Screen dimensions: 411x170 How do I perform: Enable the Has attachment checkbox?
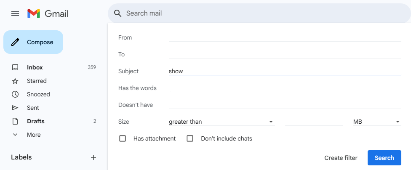click(x=123, y=138)
